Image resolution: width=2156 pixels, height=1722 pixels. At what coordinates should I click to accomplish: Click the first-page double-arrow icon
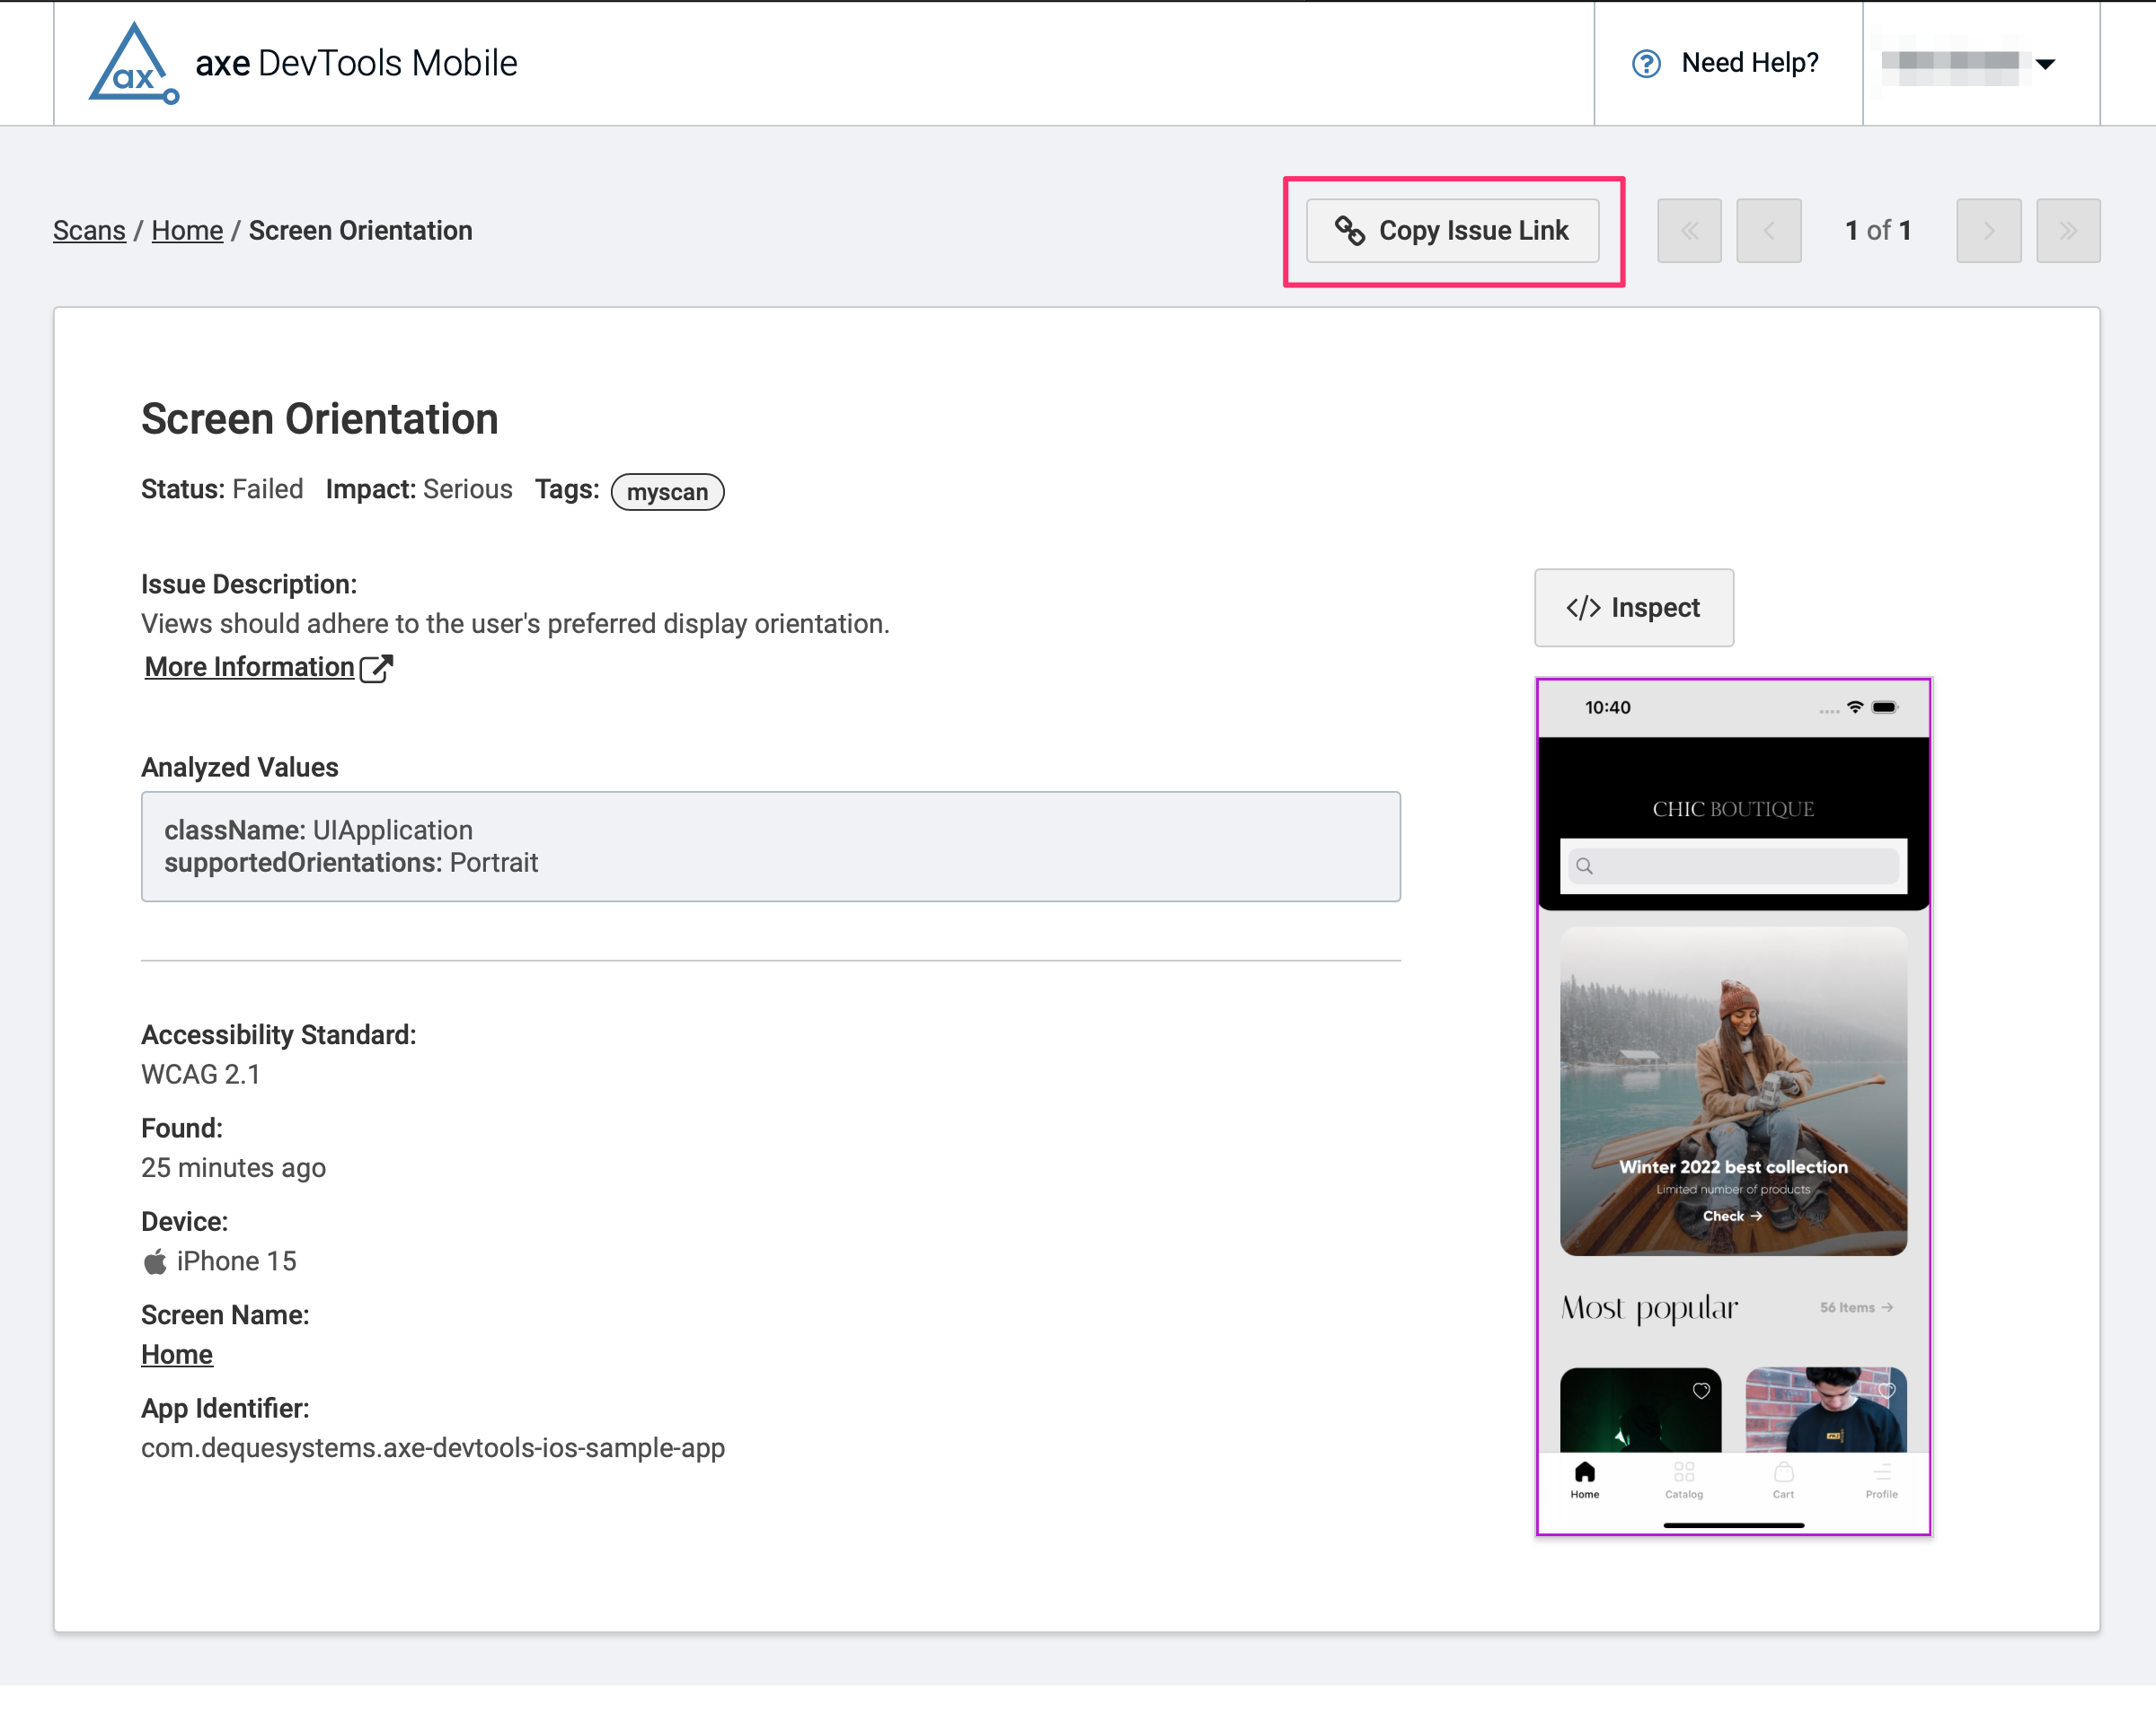(1689, 231)
